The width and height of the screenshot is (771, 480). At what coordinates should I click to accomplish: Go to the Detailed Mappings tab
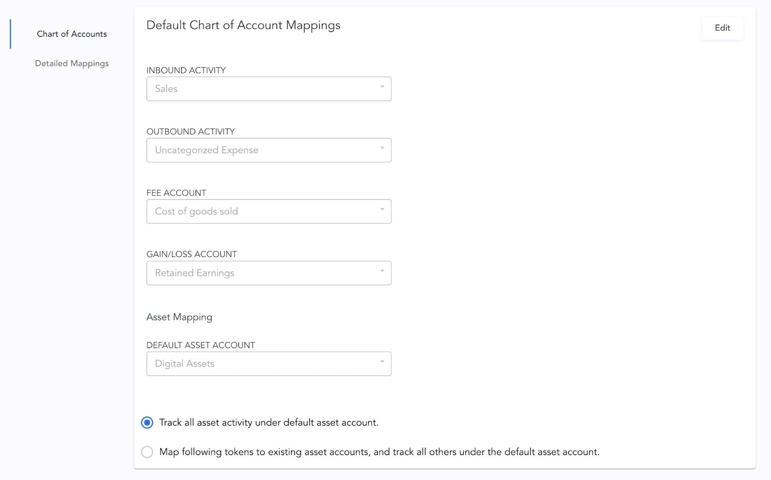coord(72,64)
